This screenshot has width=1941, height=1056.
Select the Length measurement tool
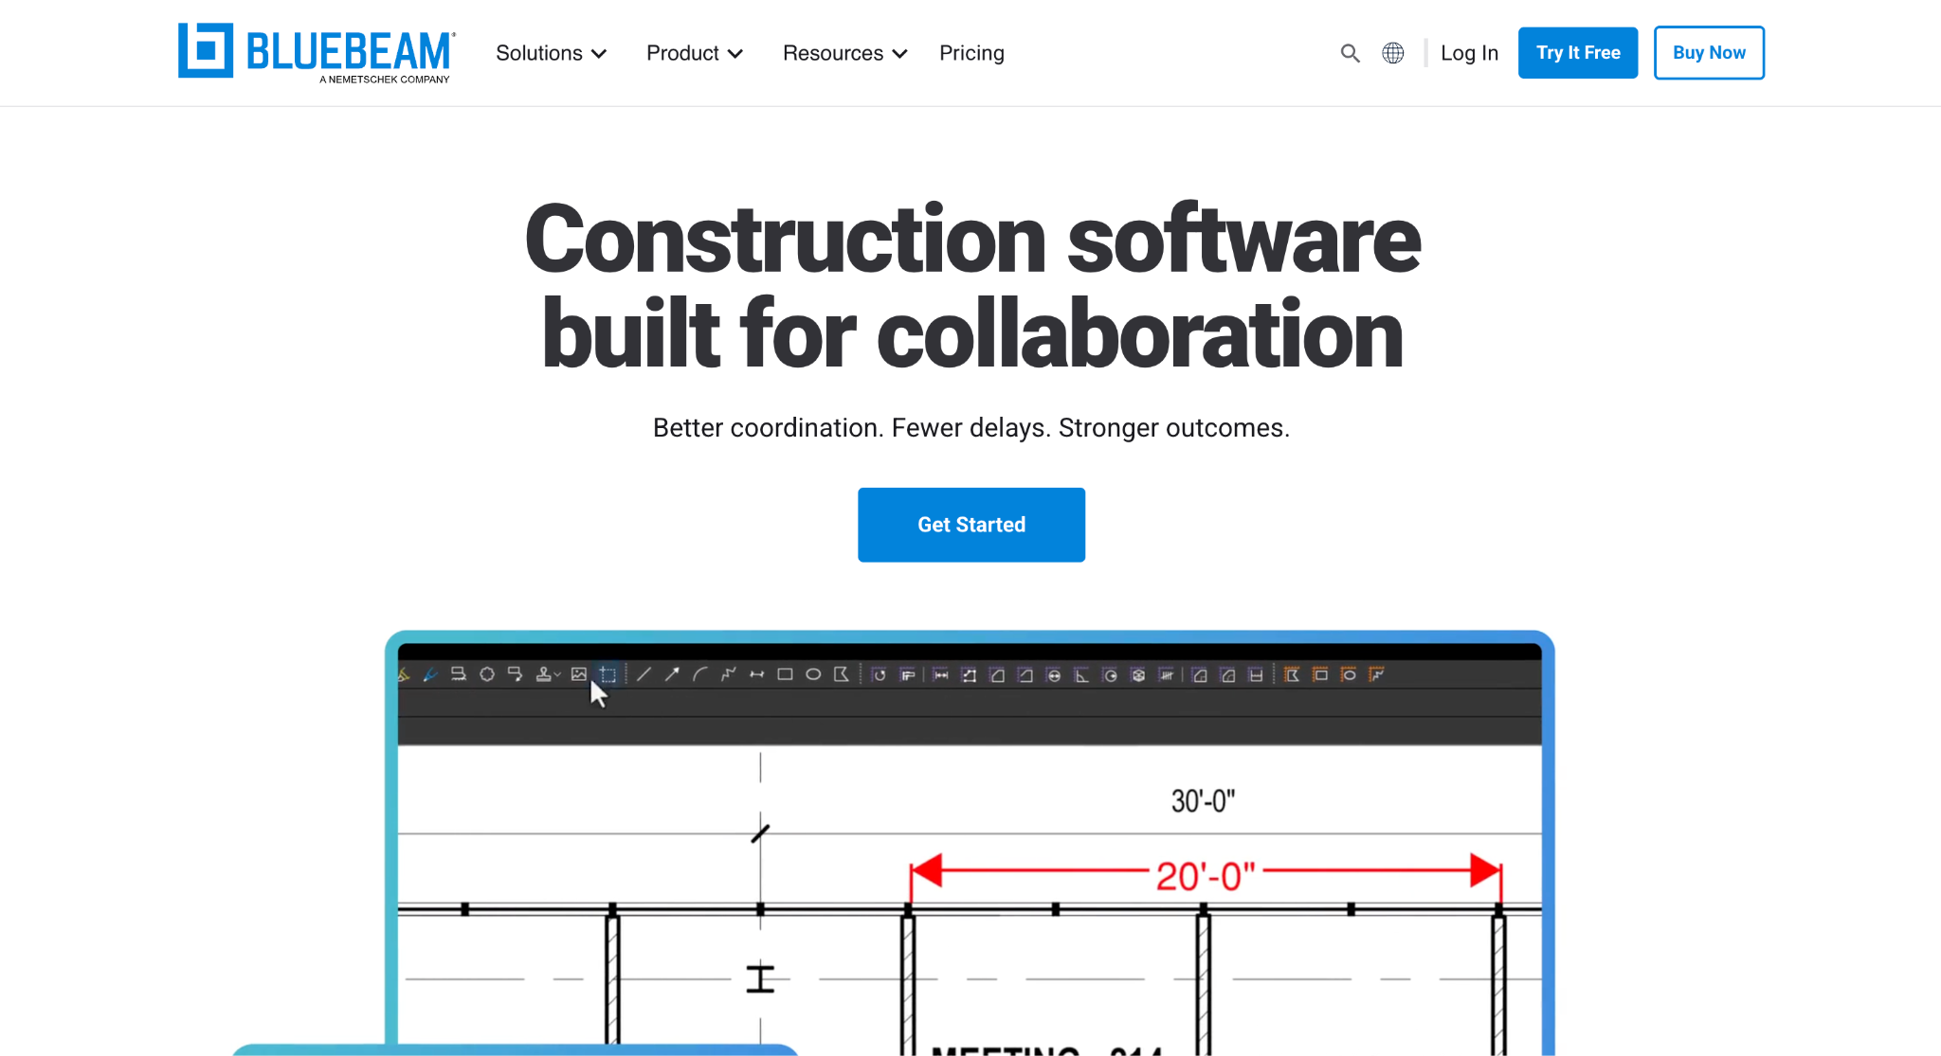tap(941, 675)
